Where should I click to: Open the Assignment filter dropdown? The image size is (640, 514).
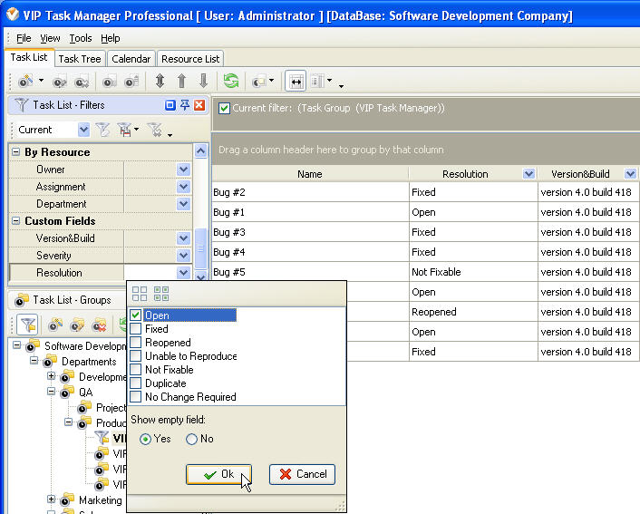pyautogui.click(x=184, y=187)
